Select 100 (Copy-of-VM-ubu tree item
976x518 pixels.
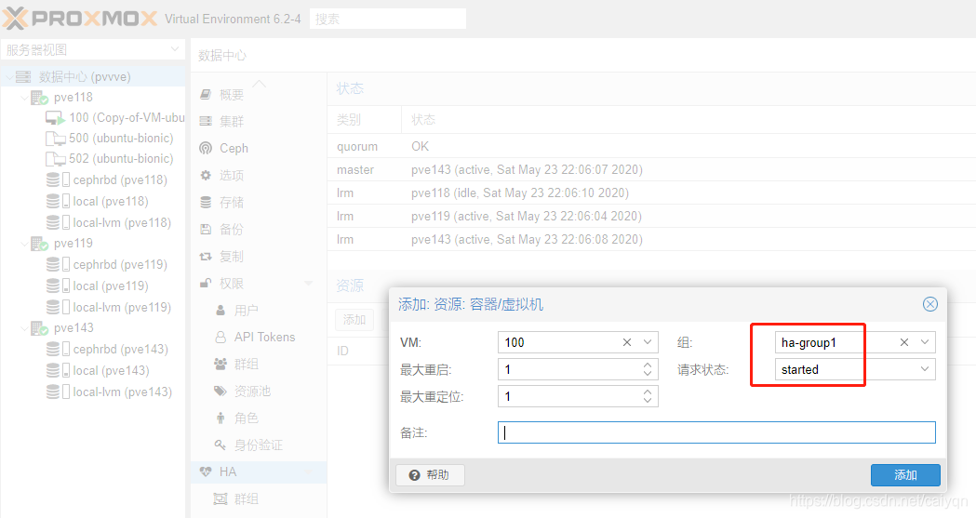click(127, 117)
